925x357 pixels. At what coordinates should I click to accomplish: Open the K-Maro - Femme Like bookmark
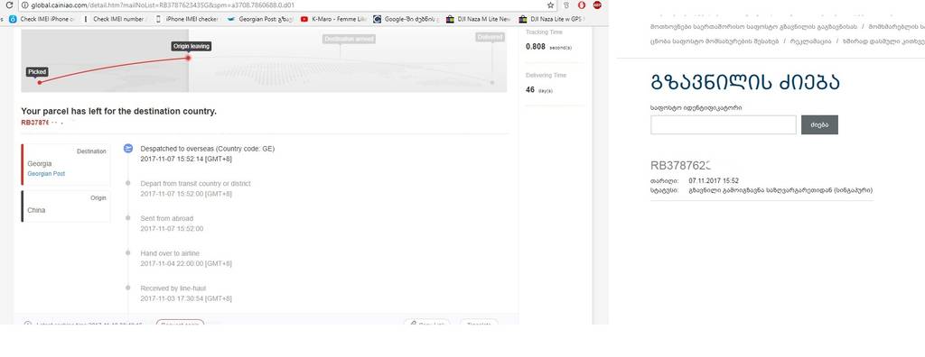(334, 19)
